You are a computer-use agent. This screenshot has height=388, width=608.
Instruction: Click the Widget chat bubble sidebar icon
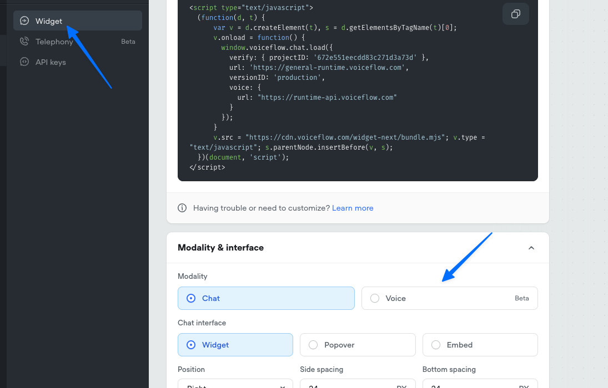24,21
